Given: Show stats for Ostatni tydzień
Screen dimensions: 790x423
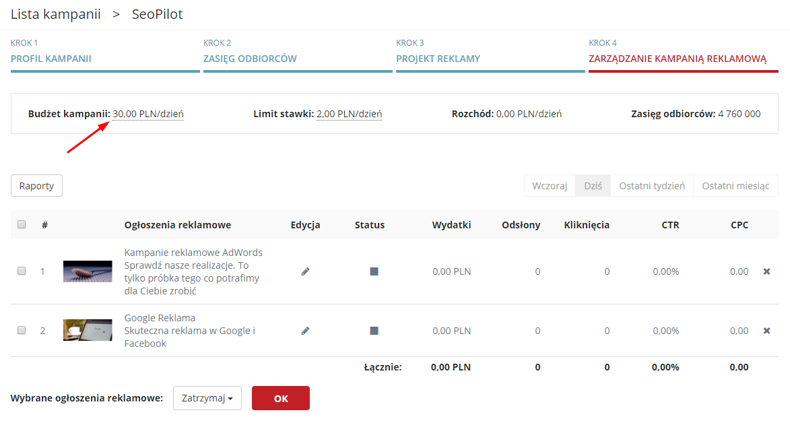Looking at the screenshot, I should tap(651, 186).
